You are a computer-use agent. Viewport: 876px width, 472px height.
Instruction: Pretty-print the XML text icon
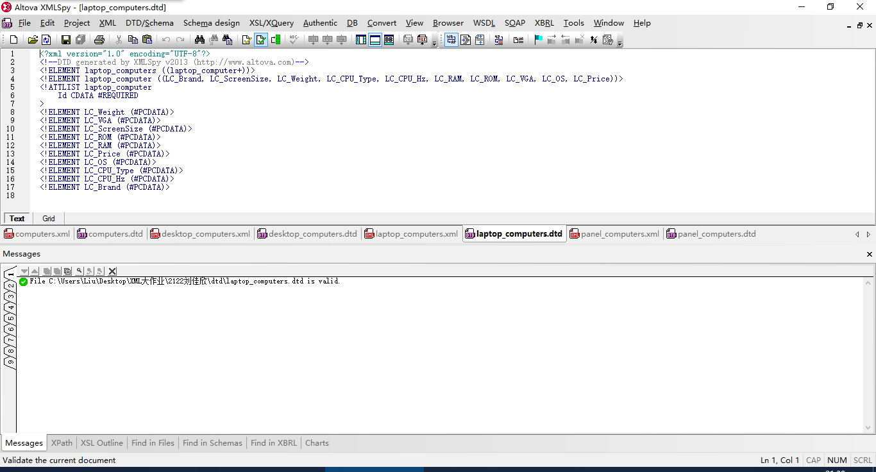pos(466,40)
